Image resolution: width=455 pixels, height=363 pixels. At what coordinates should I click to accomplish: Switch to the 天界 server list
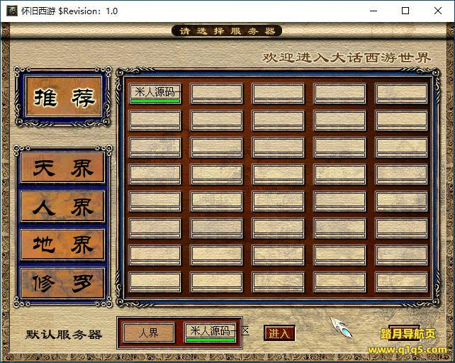coord(62,169)
